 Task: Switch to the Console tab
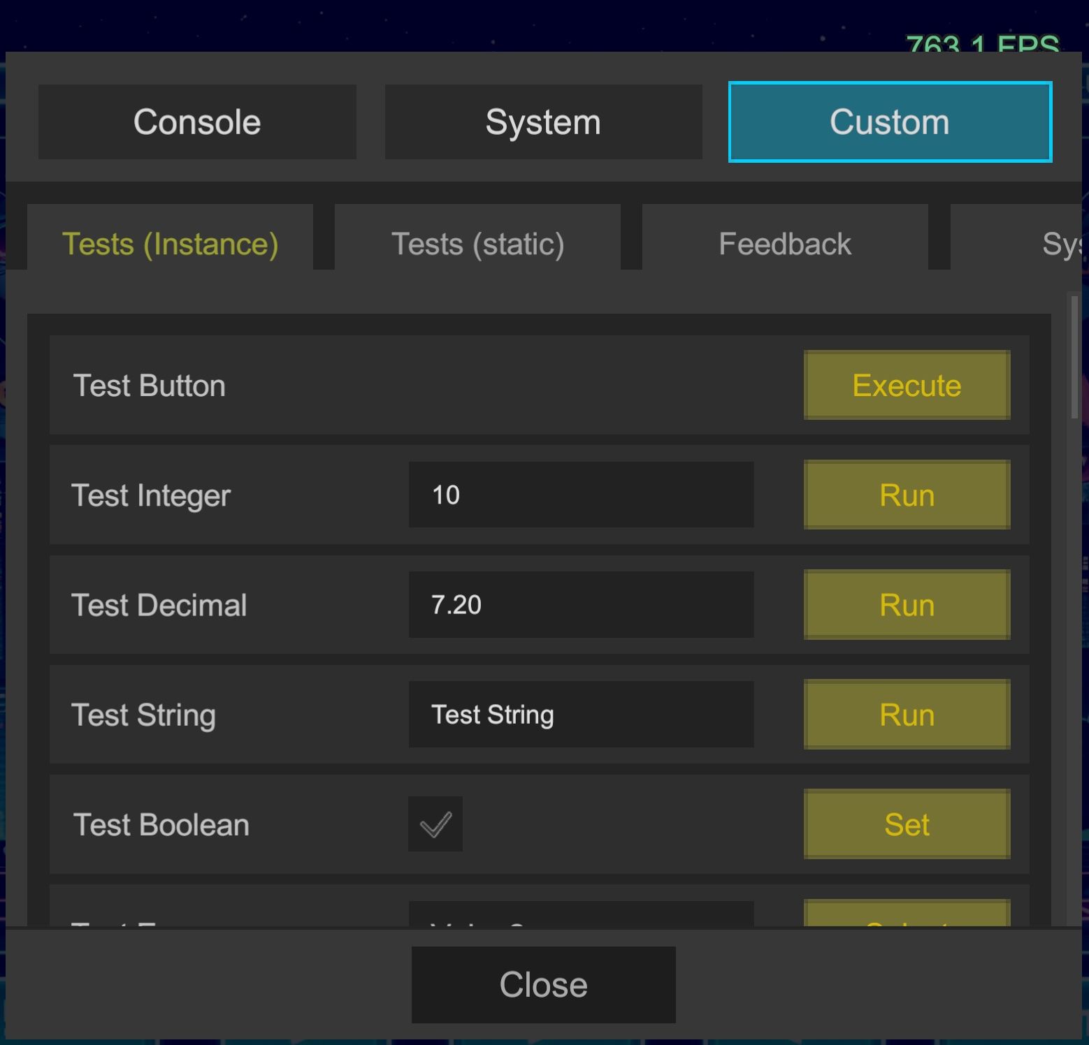(197, 122)
